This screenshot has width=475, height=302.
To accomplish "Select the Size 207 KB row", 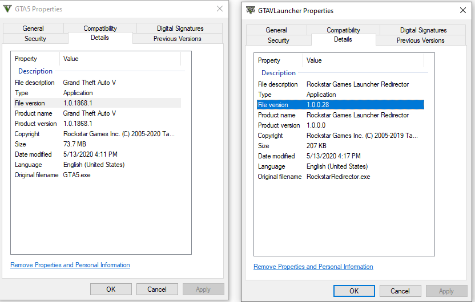I will coord(339,146).
